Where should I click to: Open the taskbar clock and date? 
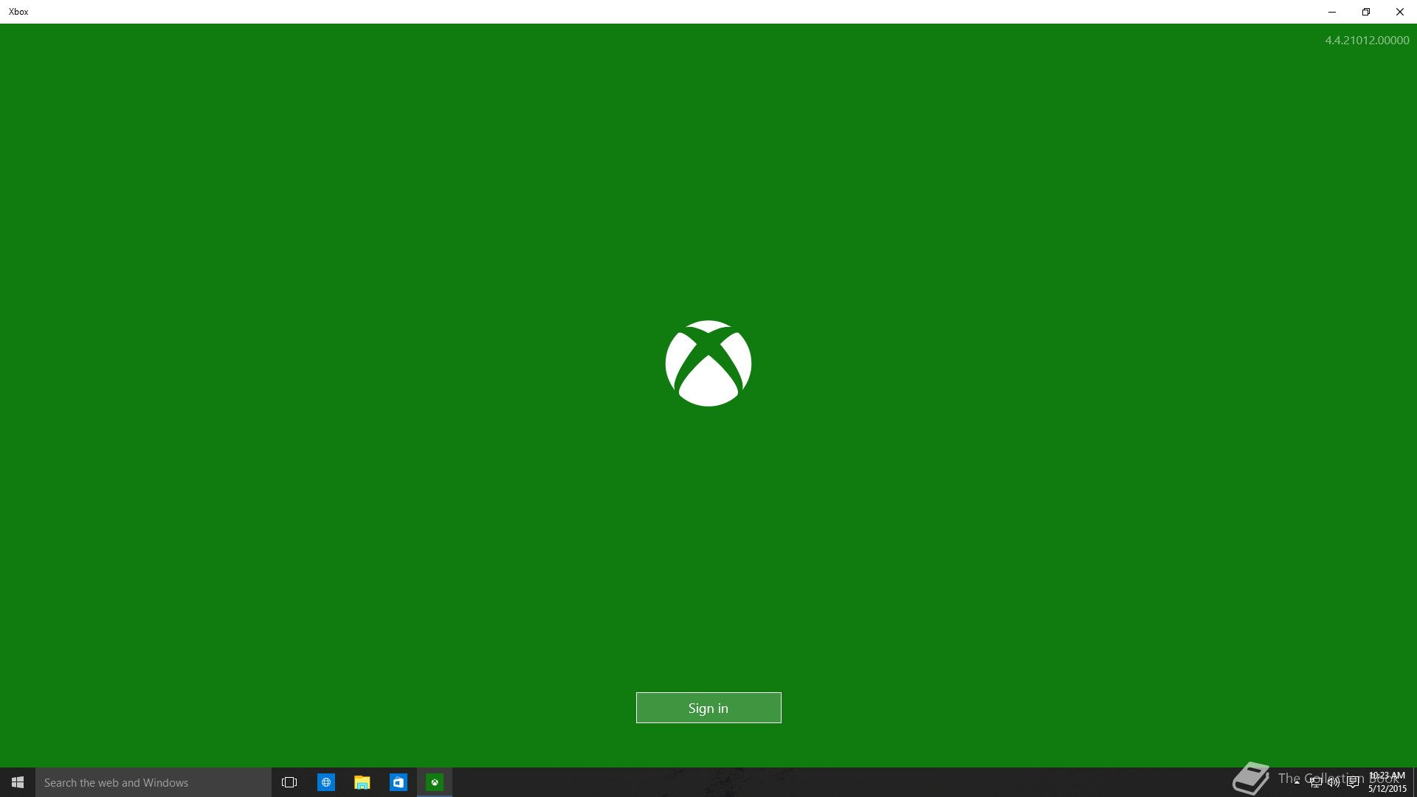point(1387,782)
